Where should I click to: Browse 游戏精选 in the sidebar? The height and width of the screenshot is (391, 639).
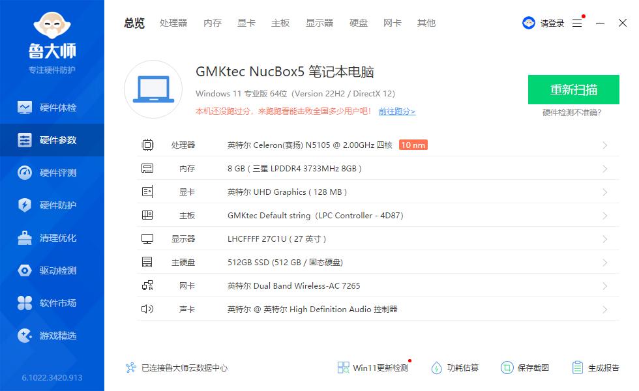[52, 335]
